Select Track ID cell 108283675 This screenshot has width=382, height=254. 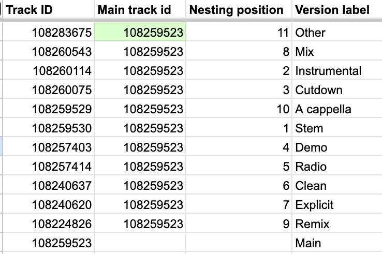click(49, 32)
